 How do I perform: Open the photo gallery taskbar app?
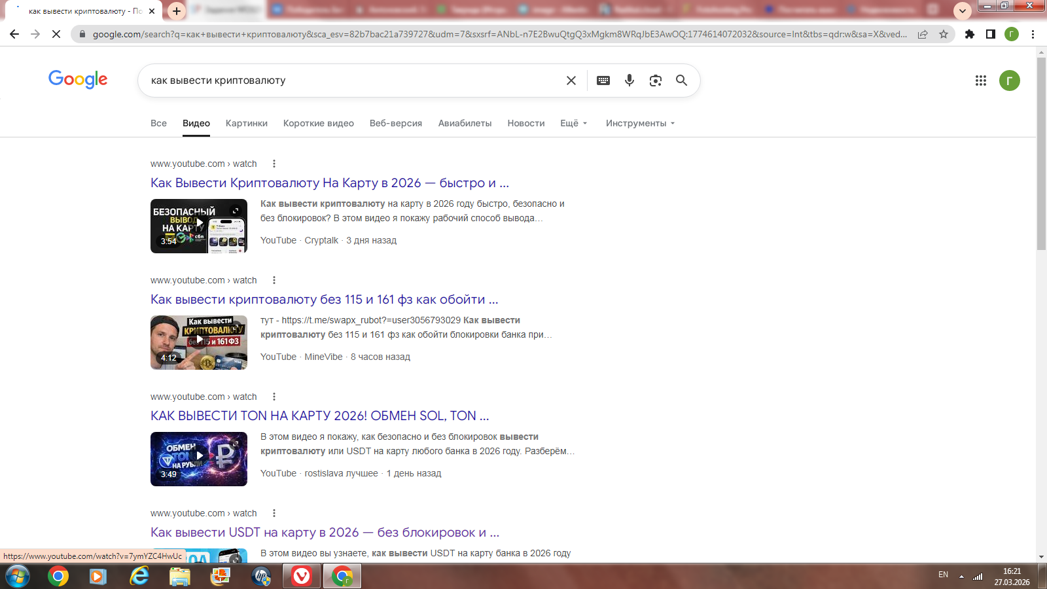(221, 577)
